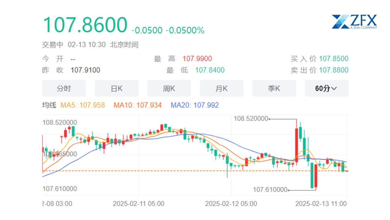Click the 108.520000 high price marker

coord(251,119)
